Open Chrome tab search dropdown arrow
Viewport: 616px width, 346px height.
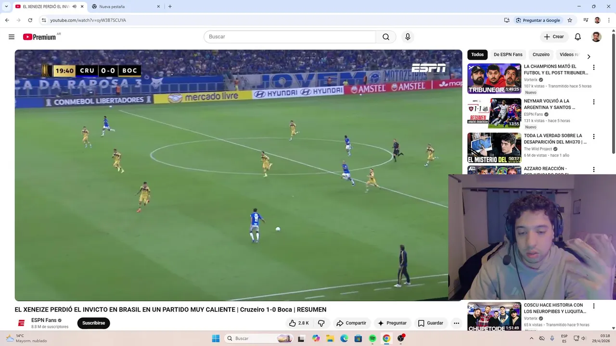[x=6, y=6]
